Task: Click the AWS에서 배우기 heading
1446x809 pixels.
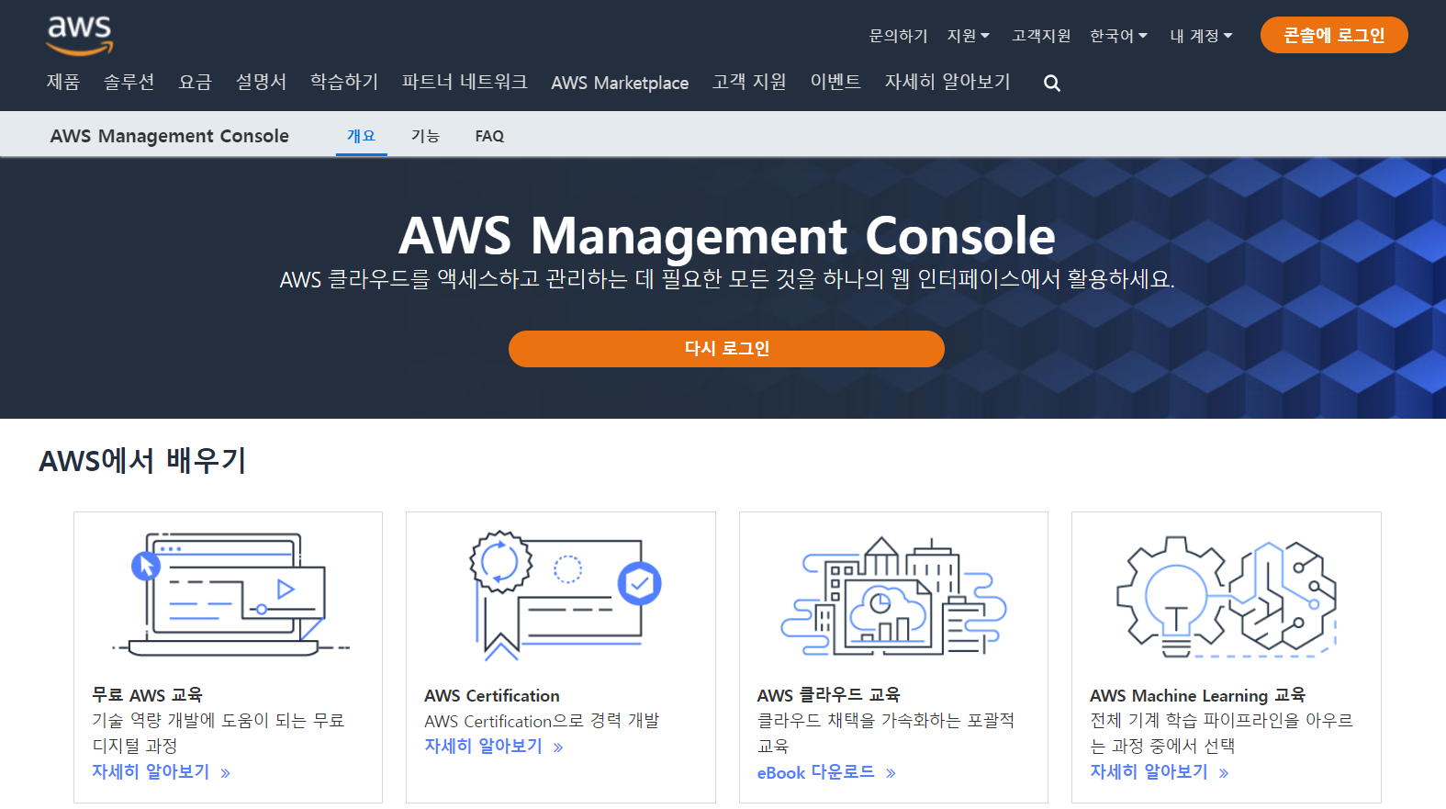Action: click(142, 460)
